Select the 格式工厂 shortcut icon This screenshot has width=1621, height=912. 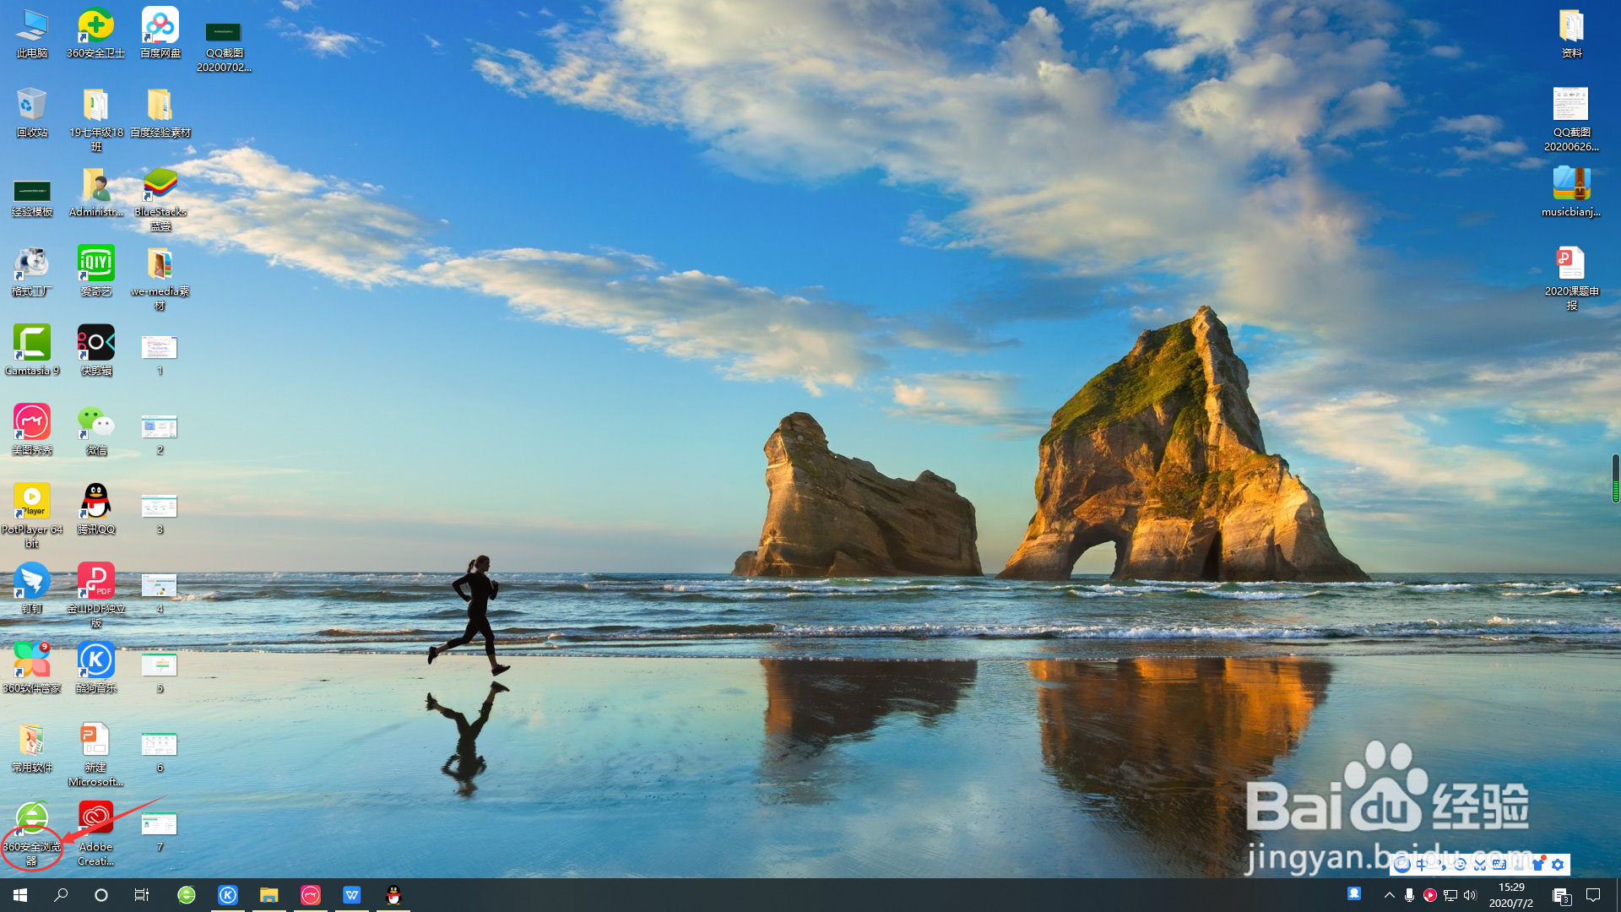(32, 273)
